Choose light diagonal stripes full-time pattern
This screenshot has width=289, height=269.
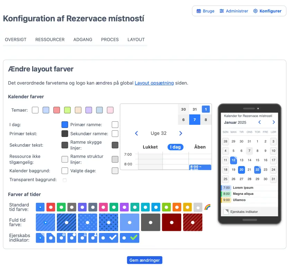(45, 222)
